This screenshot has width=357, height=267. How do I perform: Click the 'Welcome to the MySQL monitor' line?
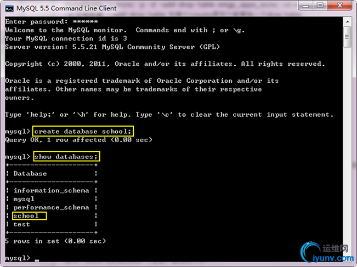125,30
